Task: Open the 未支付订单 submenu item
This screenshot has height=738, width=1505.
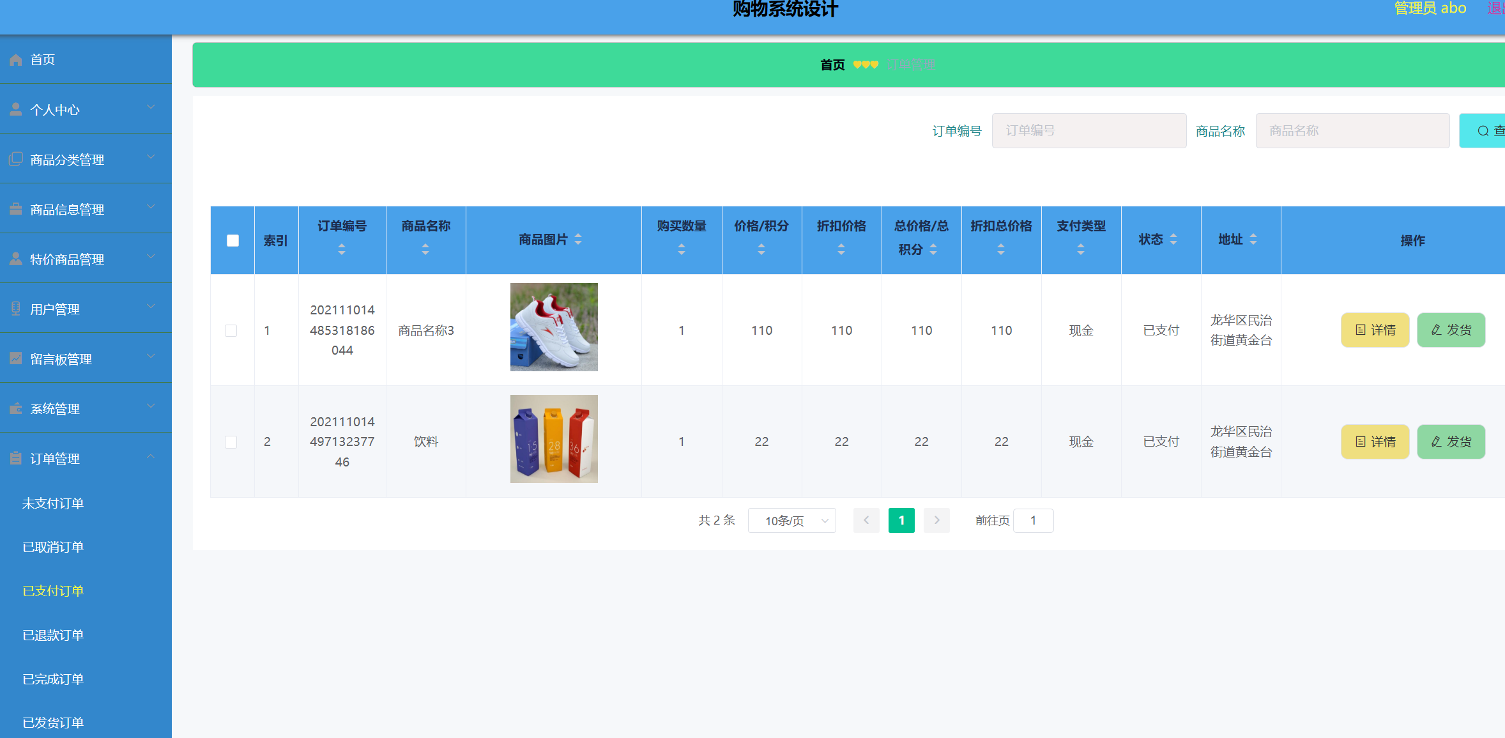Action: click(x=53, y=503)
